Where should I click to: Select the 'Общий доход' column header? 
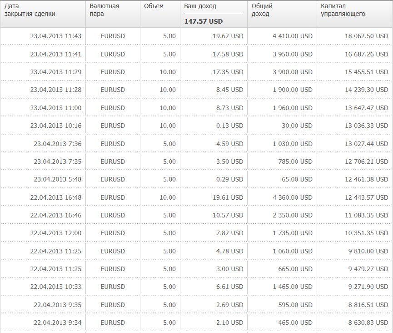(x=262, y=10)
